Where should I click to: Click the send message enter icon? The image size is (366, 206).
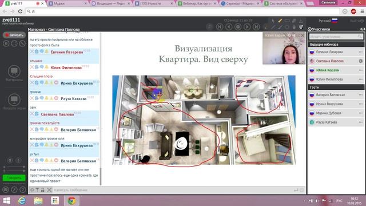296,190
